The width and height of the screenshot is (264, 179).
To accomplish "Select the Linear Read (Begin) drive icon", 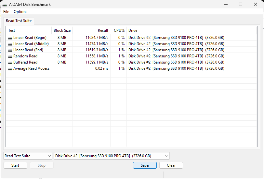I will click(x=10, y=38).
